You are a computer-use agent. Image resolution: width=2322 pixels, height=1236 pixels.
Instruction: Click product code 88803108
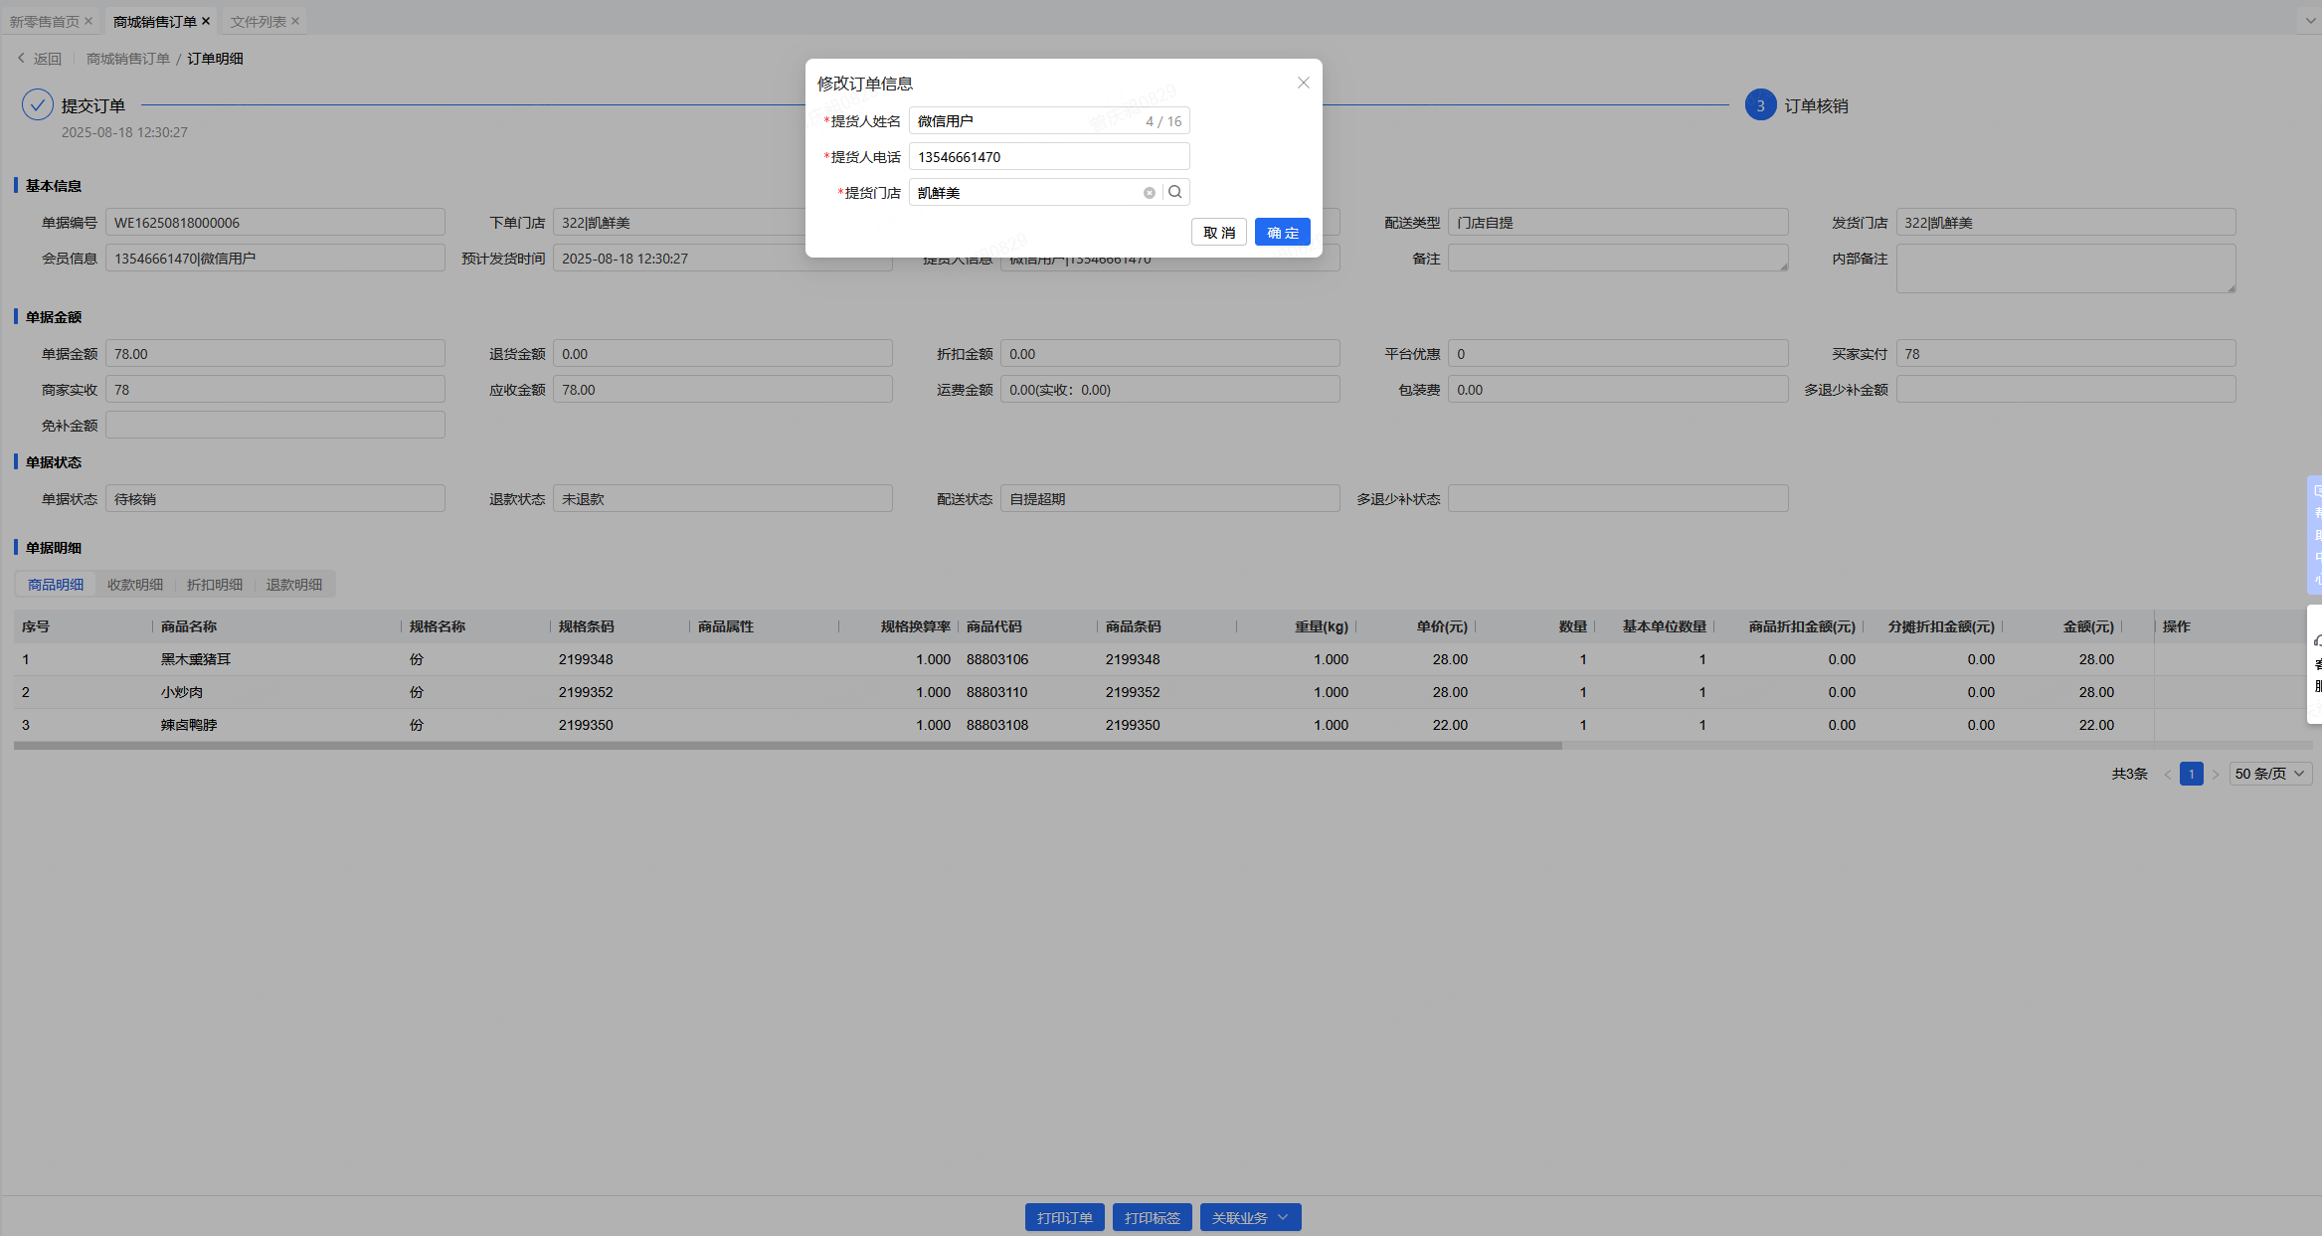997,725
